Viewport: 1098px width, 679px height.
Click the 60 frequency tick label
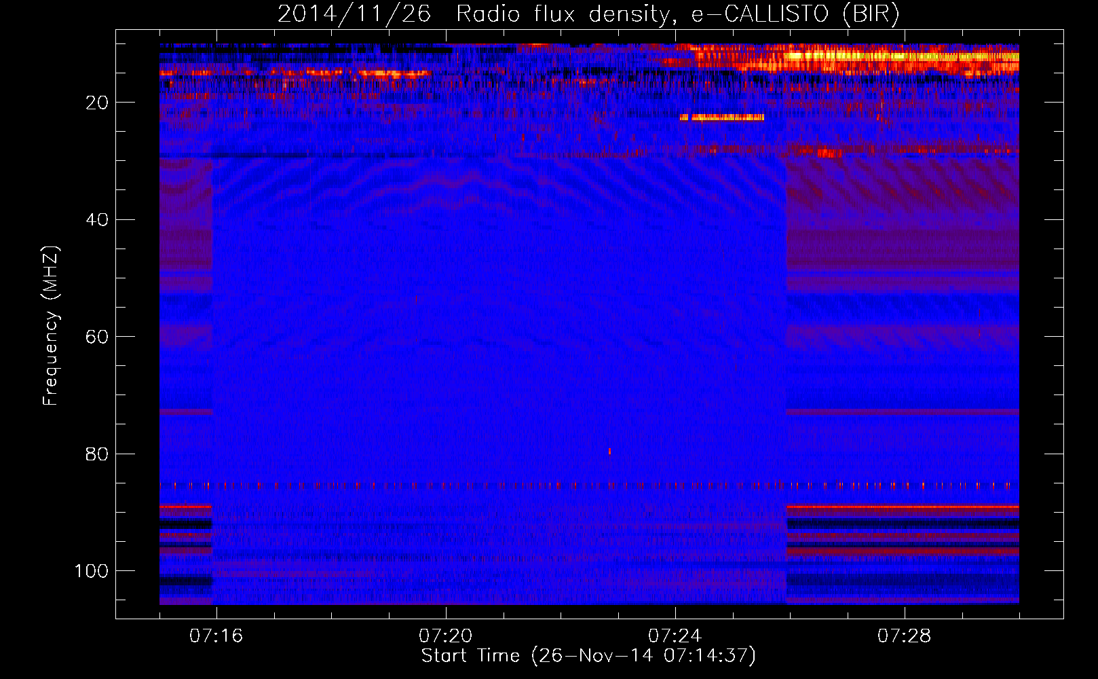(x=97, y=337)
